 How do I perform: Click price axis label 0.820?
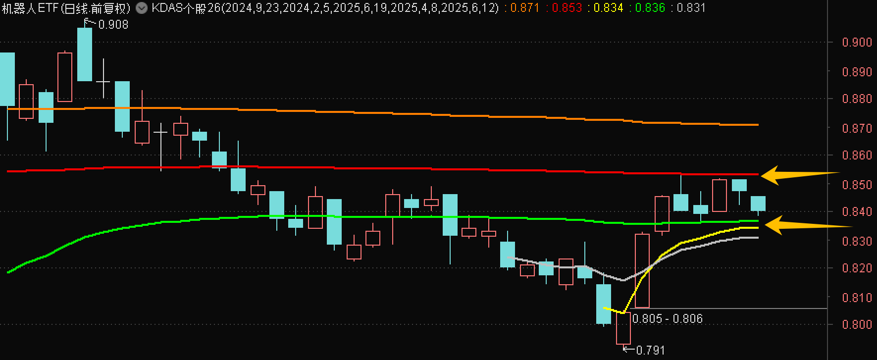(x=857, y=268)
